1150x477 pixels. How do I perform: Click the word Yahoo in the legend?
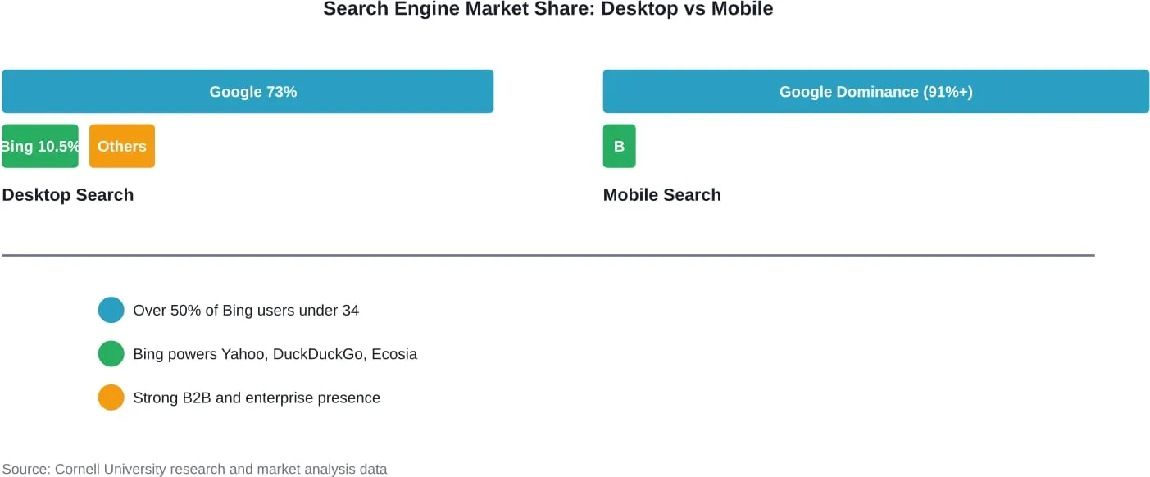[244, 354]
